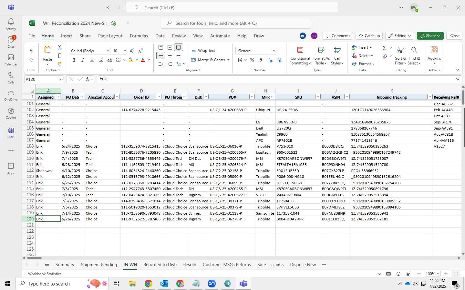465x290 pixels.
Task: Click the Teams search box
Action: point(232,7)
